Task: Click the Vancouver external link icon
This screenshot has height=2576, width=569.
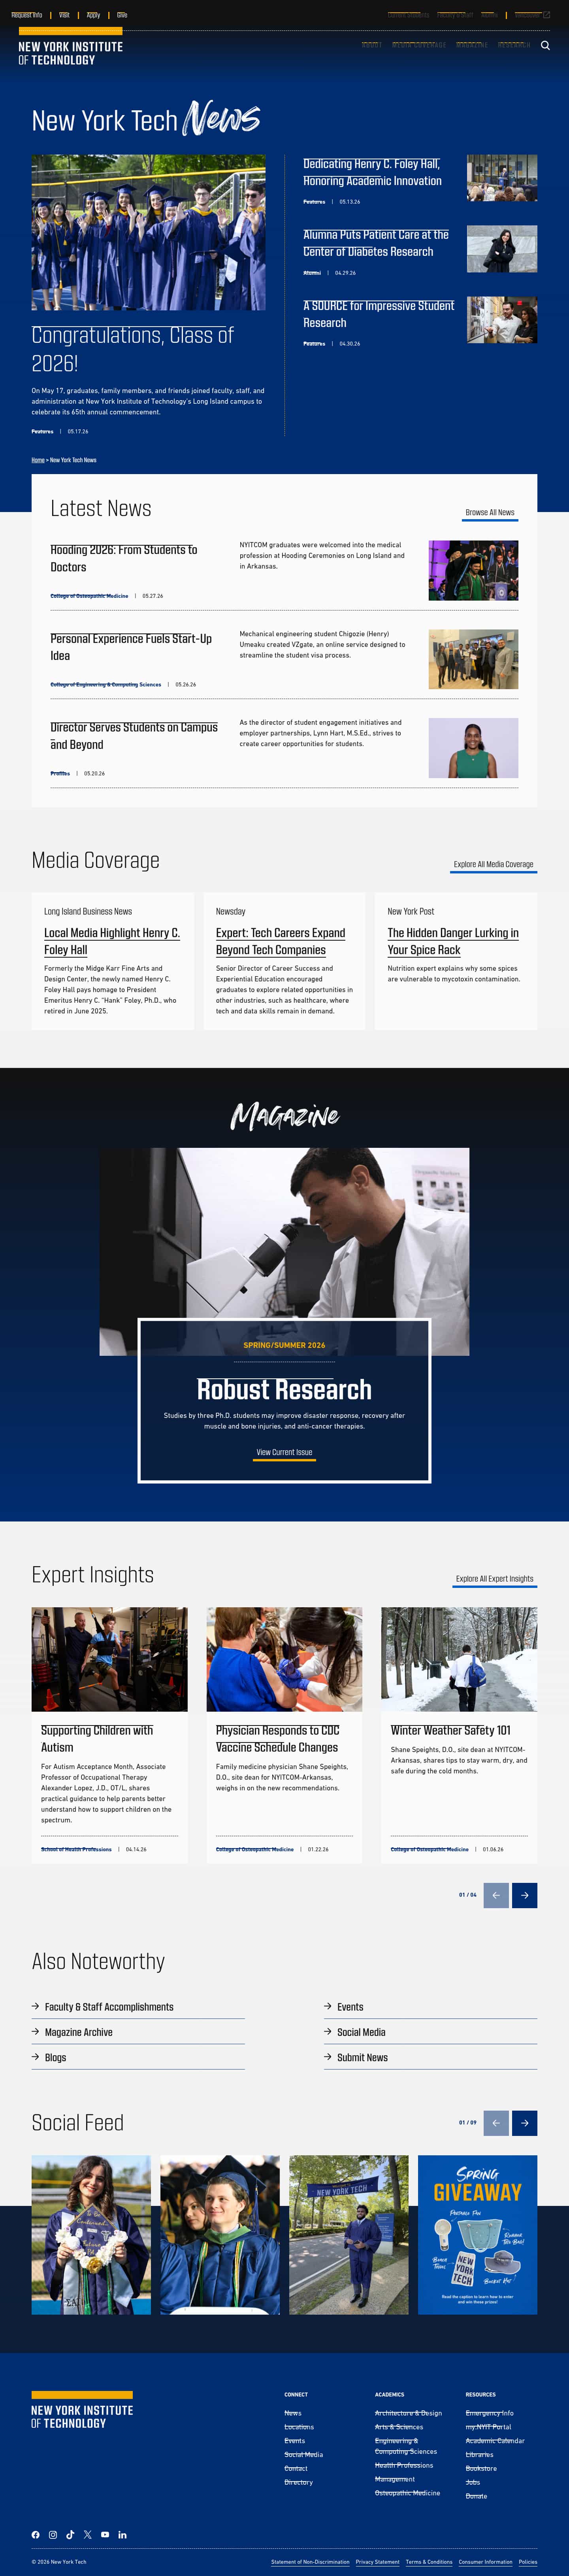Action: 547,15
